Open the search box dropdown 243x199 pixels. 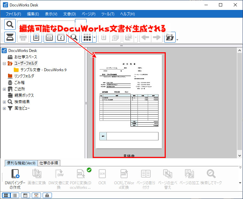pyautogui.click(x=81, y=24)
